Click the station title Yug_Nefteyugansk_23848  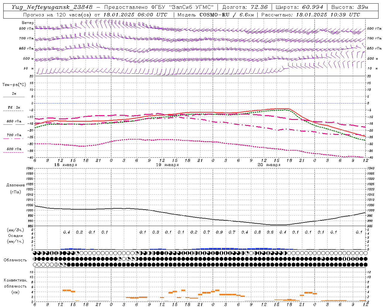click(52, 7)
